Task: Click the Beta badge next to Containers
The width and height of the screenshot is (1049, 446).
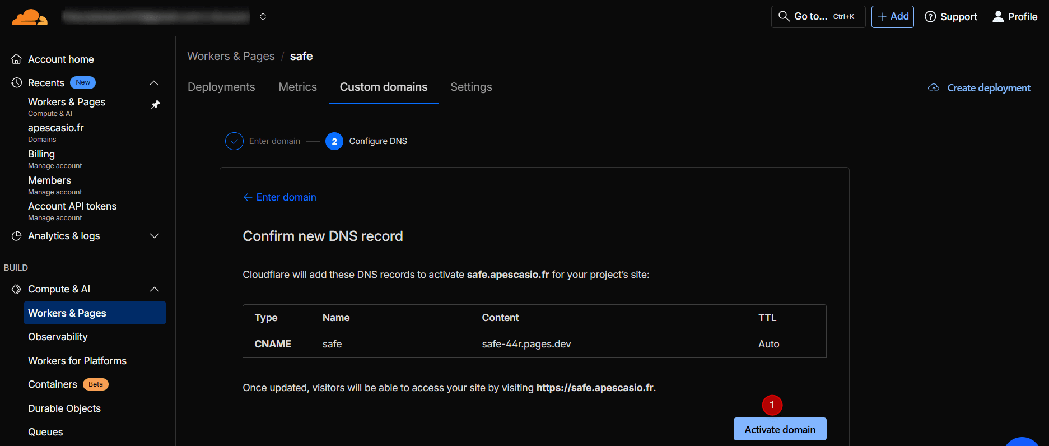Action: tap(96, 384)
